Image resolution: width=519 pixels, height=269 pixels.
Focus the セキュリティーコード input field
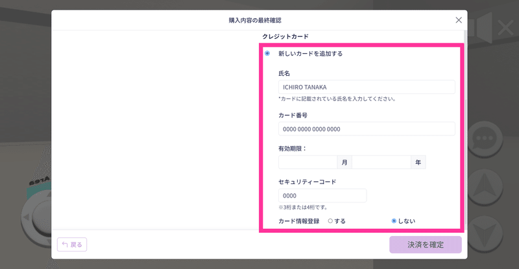pos(322,196)
